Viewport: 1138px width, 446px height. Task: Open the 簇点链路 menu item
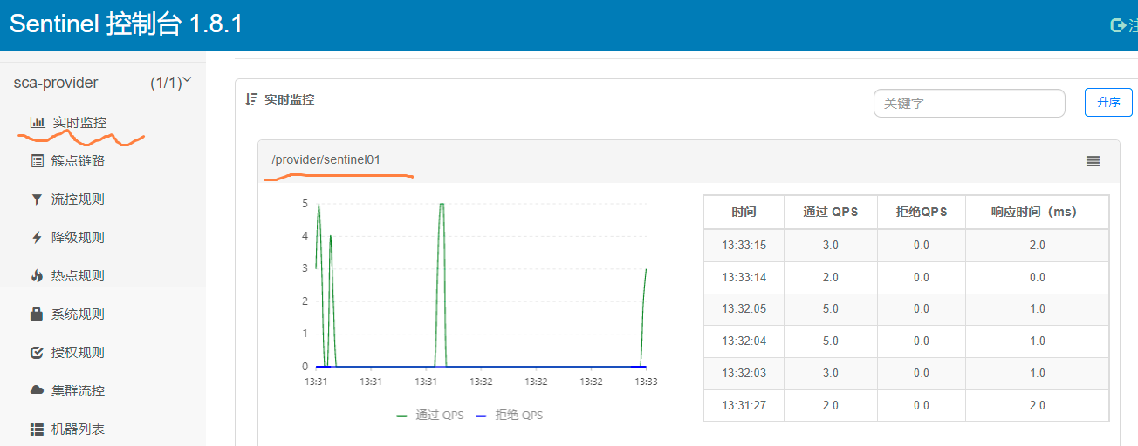[78, 161]
